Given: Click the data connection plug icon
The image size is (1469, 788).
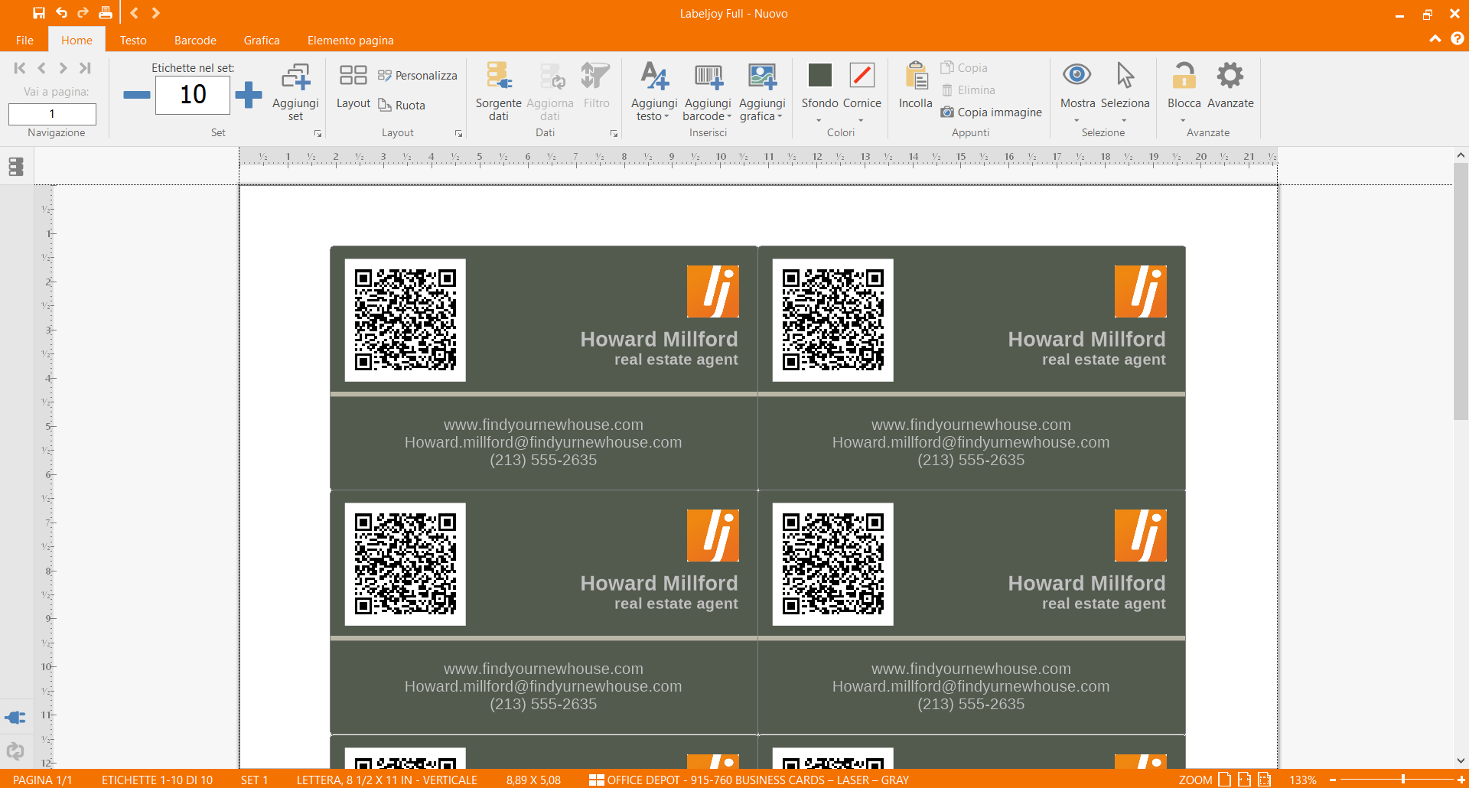Looking at the screenshot, I should pyautogui.click(x=15, y=718).
